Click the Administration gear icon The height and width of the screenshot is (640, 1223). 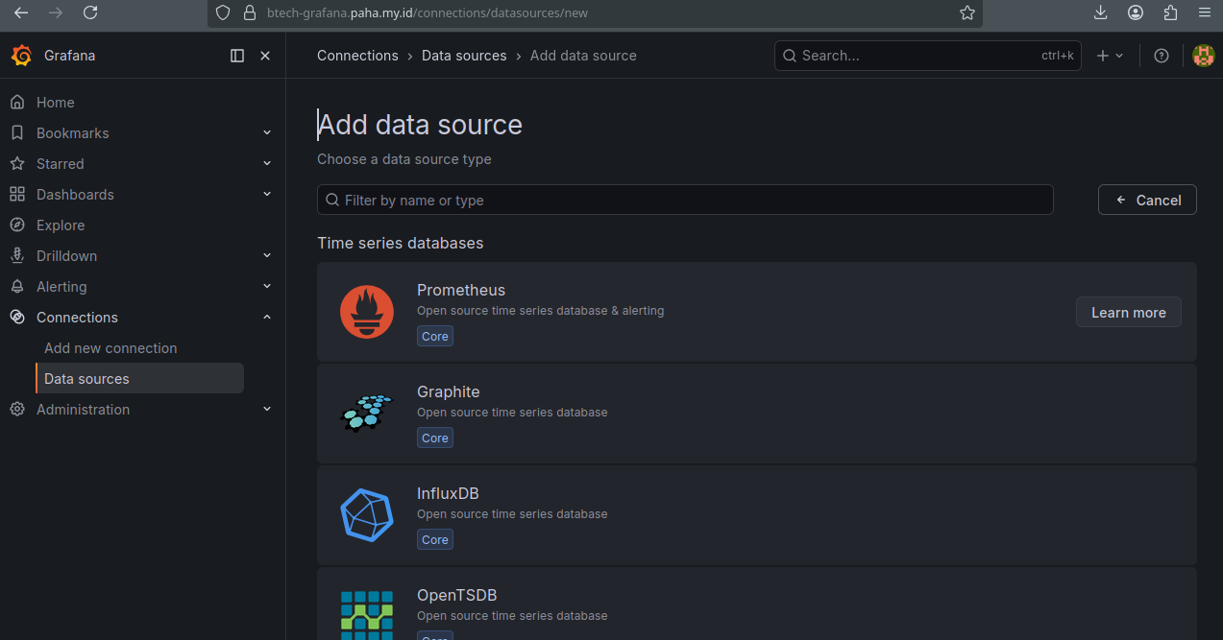[x=17, y=410]
